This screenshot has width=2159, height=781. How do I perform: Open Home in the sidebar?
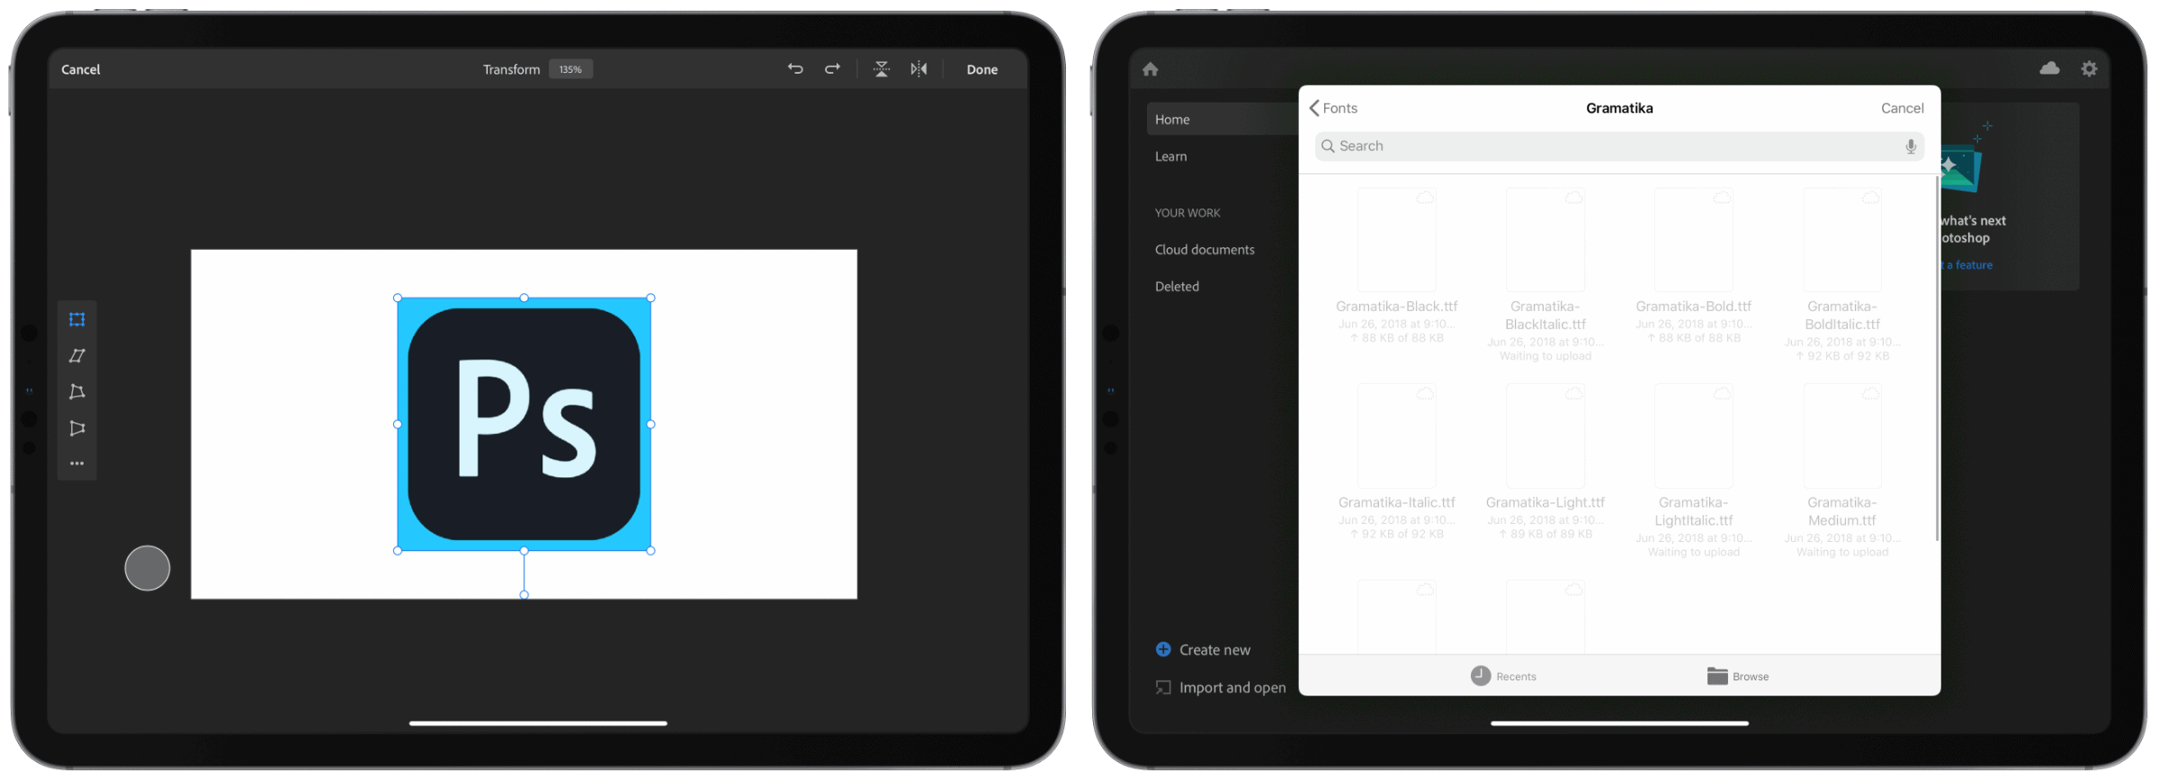point(1223,120)
